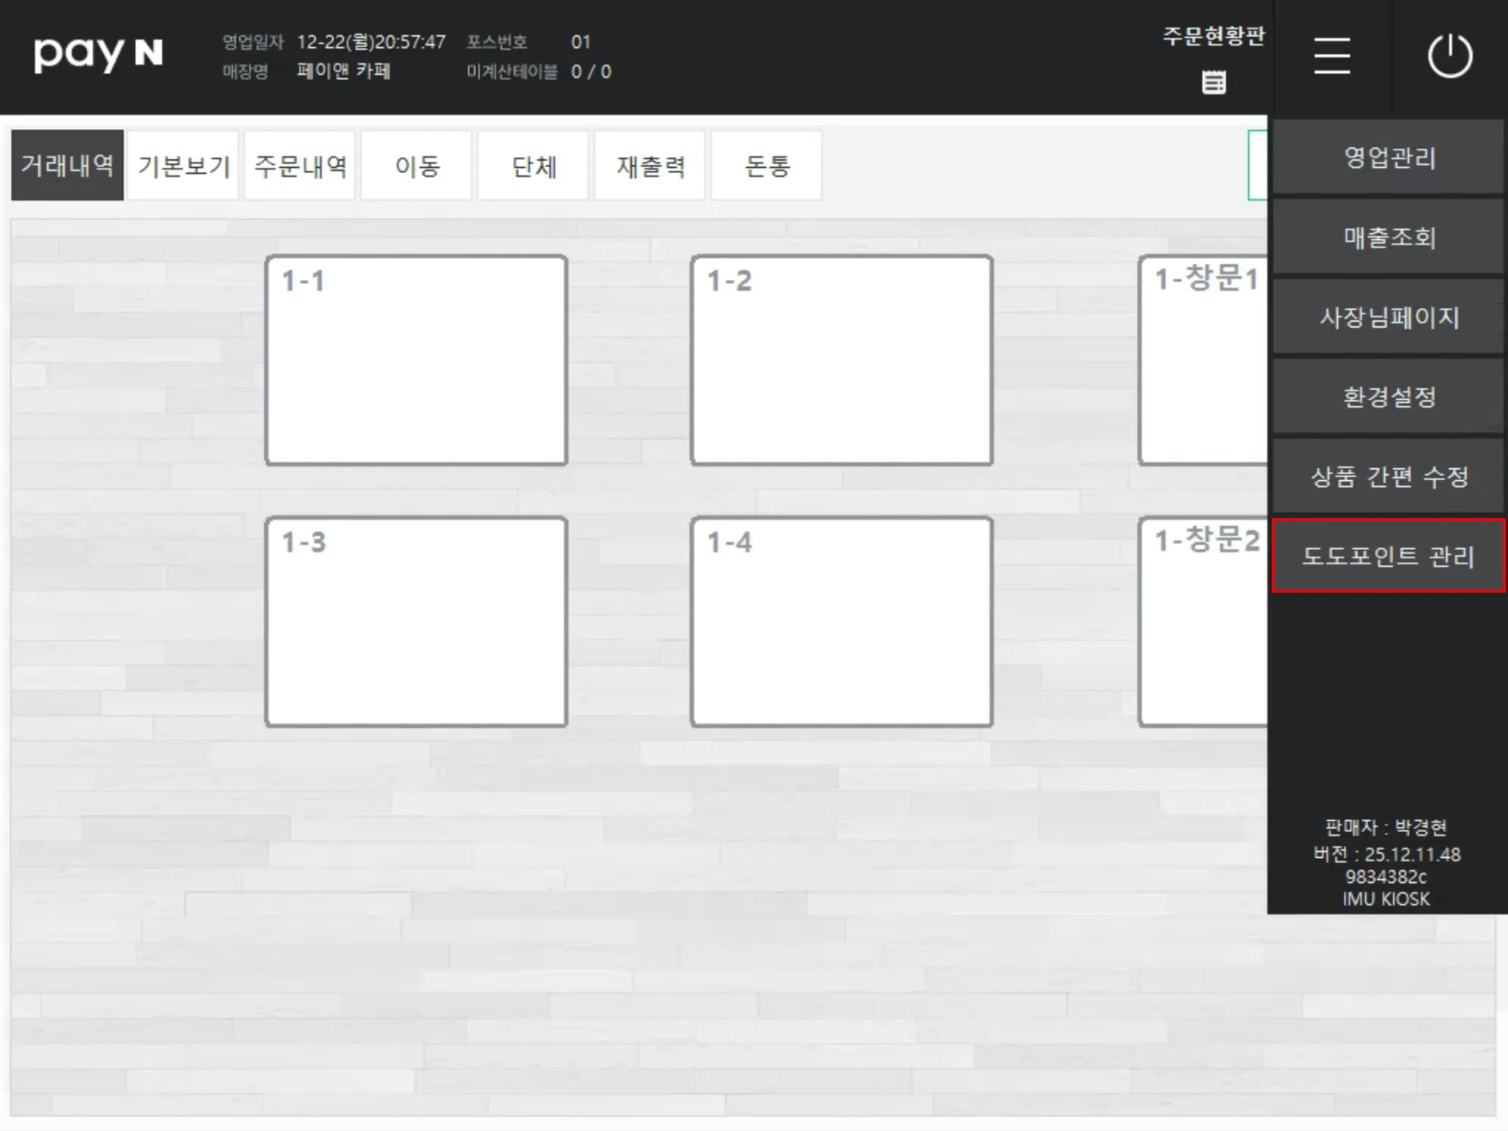Select table 1-1
Image resolution: width=1508 pixels, height=1131 pixels.
(x=416, y=360)
